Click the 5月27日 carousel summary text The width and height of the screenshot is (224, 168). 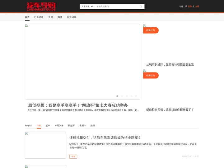(83, 110)
